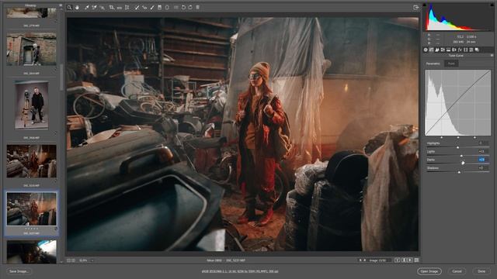497x279 pixels.
Task: Click the middle region split marker under curve
Action: click(458, 137)
